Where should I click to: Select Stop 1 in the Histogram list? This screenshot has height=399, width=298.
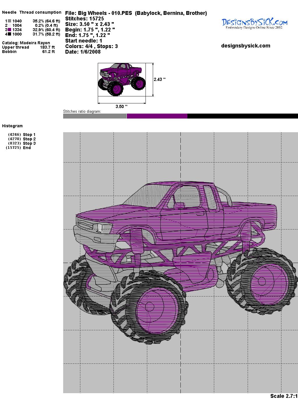[29, 135]
